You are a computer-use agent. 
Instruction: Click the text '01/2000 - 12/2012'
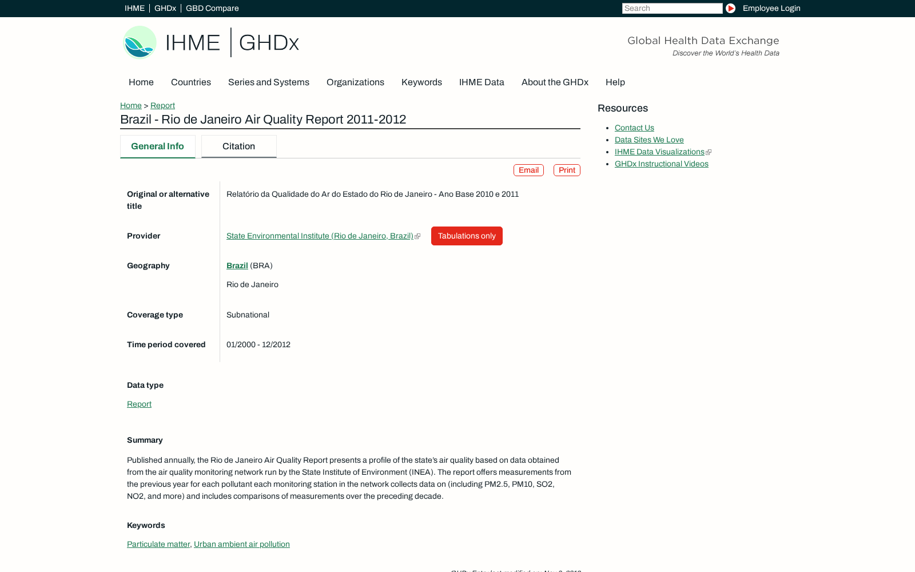[258, 344]
